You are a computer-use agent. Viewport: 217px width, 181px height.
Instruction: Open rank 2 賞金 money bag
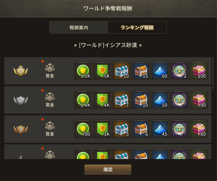[x=50, y=100]
